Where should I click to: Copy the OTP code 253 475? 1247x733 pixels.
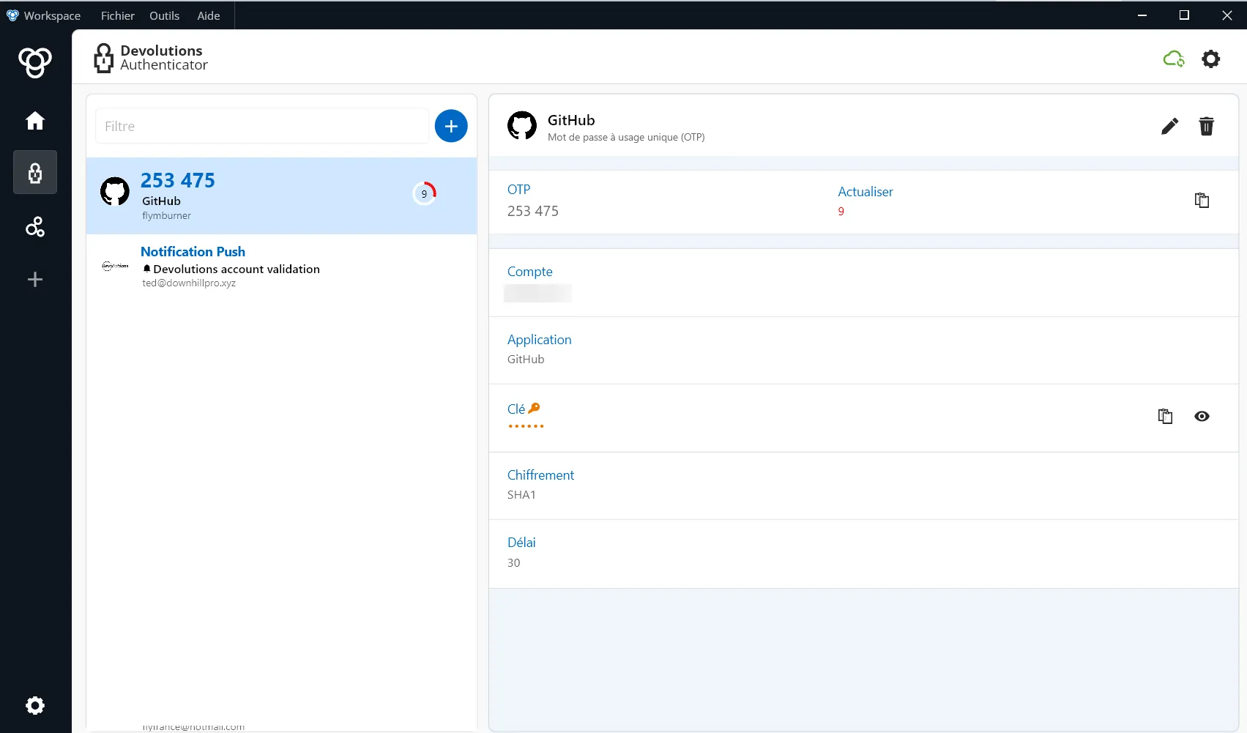pyautogui.click(x=1202, y=200)
